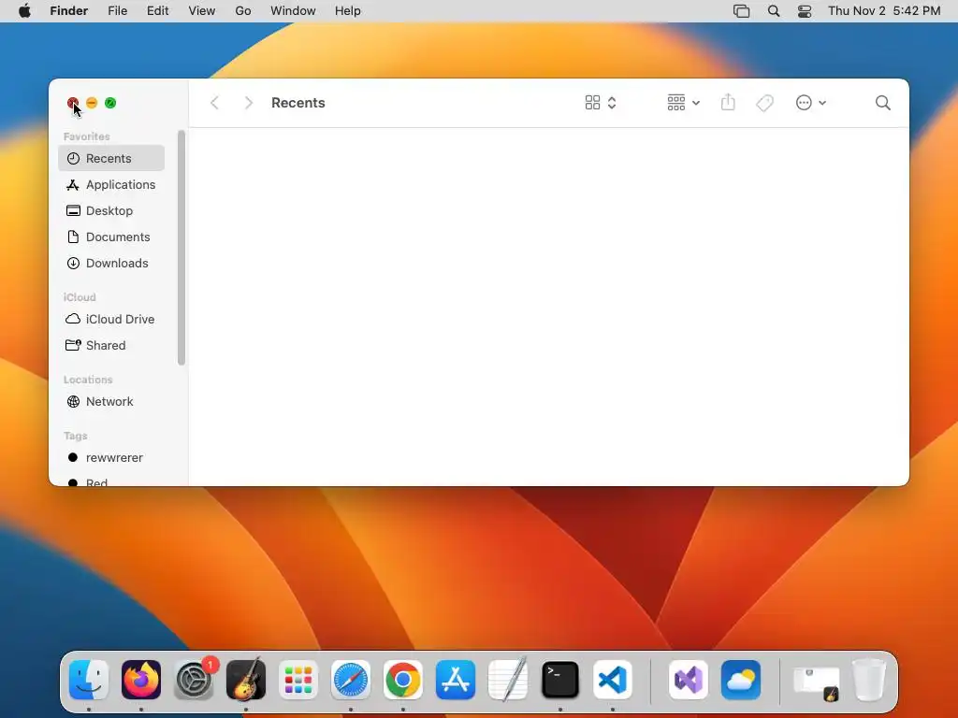Go back using the left chevron arrow
The image size is (958, 718).
[214, 103]
